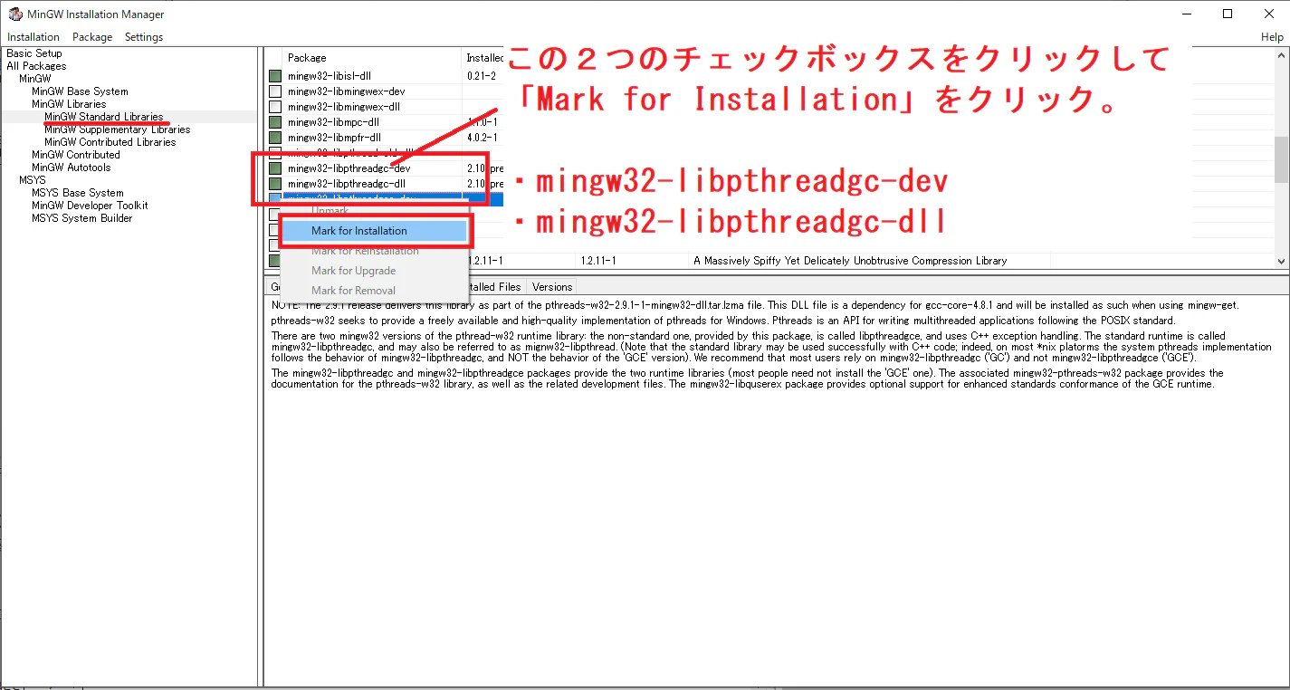Select MSYS Base System in the tree
The width and height of the screenshot is (1290, 690).
[78, 193]
